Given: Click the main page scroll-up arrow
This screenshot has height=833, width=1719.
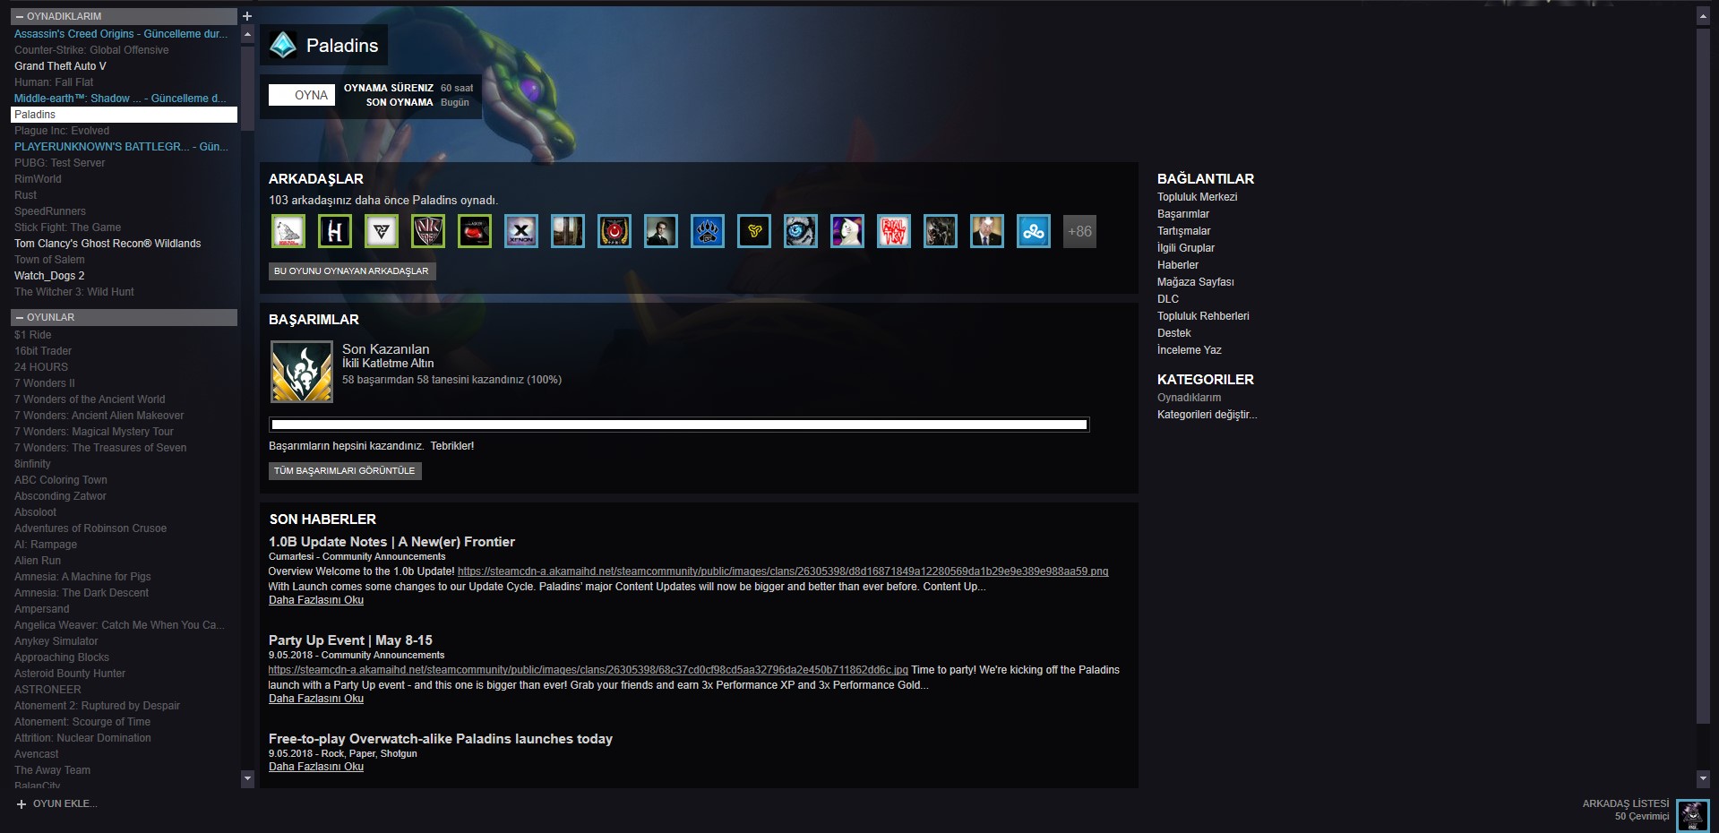Looking at the screenshot, I should tap(1703, 16).
